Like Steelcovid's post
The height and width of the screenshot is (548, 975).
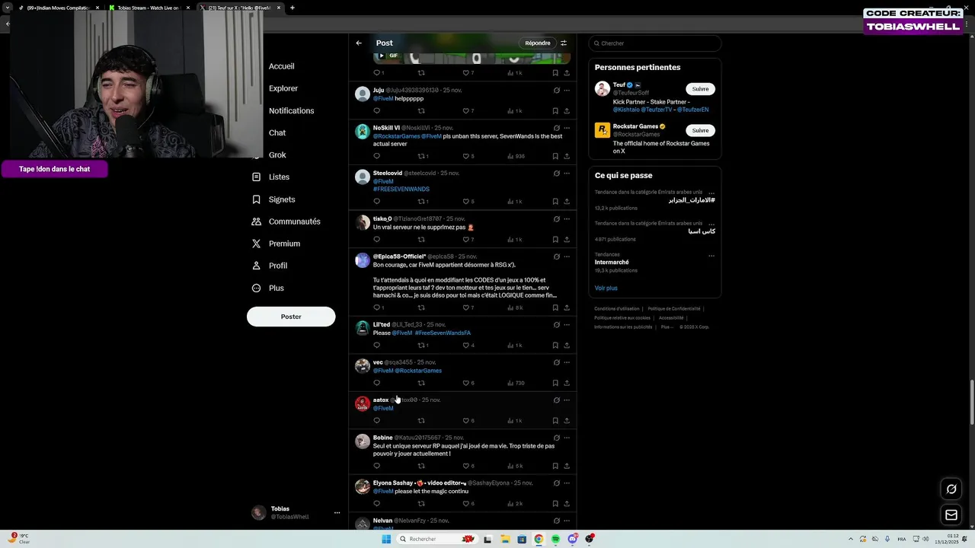click(466, 202)
